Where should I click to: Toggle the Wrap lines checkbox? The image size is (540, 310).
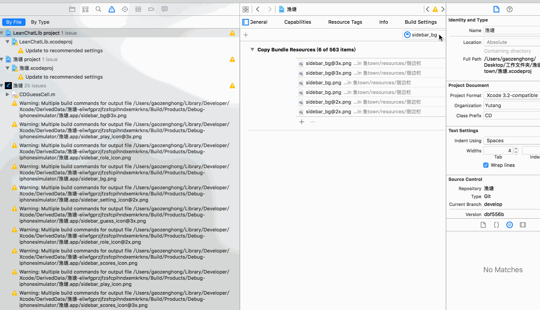486,165
